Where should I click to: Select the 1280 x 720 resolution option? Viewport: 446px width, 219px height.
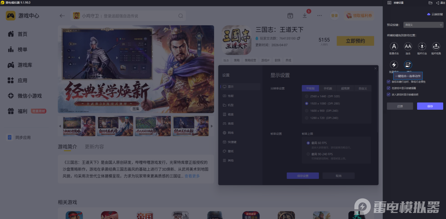click(x=307, y=118)
